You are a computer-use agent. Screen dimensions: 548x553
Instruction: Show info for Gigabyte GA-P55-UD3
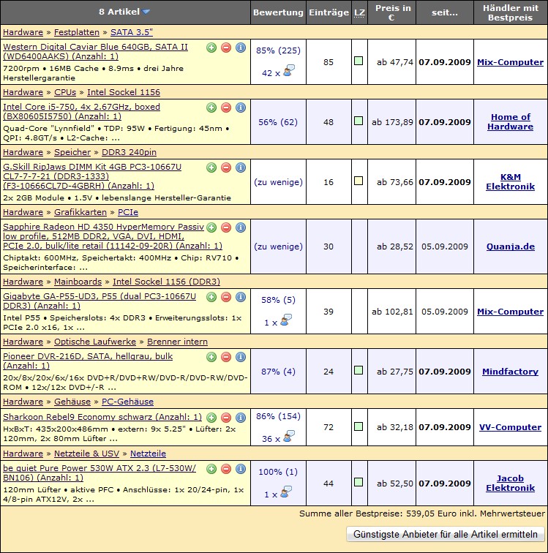point(241,297)
